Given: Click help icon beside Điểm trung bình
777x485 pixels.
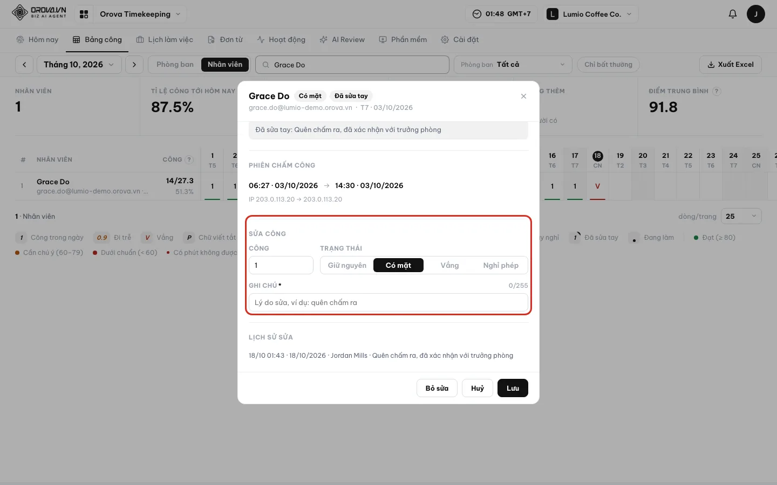Looking at the screenshot, I should click(x=717, y=91).
